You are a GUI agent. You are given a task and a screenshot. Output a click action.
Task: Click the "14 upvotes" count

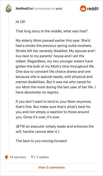point(18,157)
